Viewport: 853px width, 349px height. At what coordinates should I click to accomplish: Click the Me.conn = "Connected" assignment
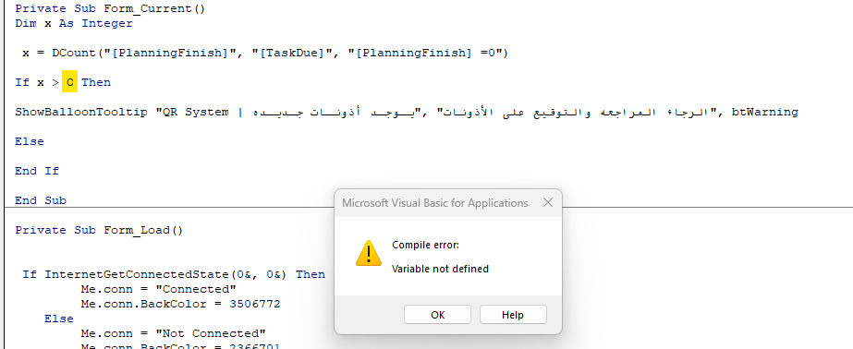pos(159,289)
